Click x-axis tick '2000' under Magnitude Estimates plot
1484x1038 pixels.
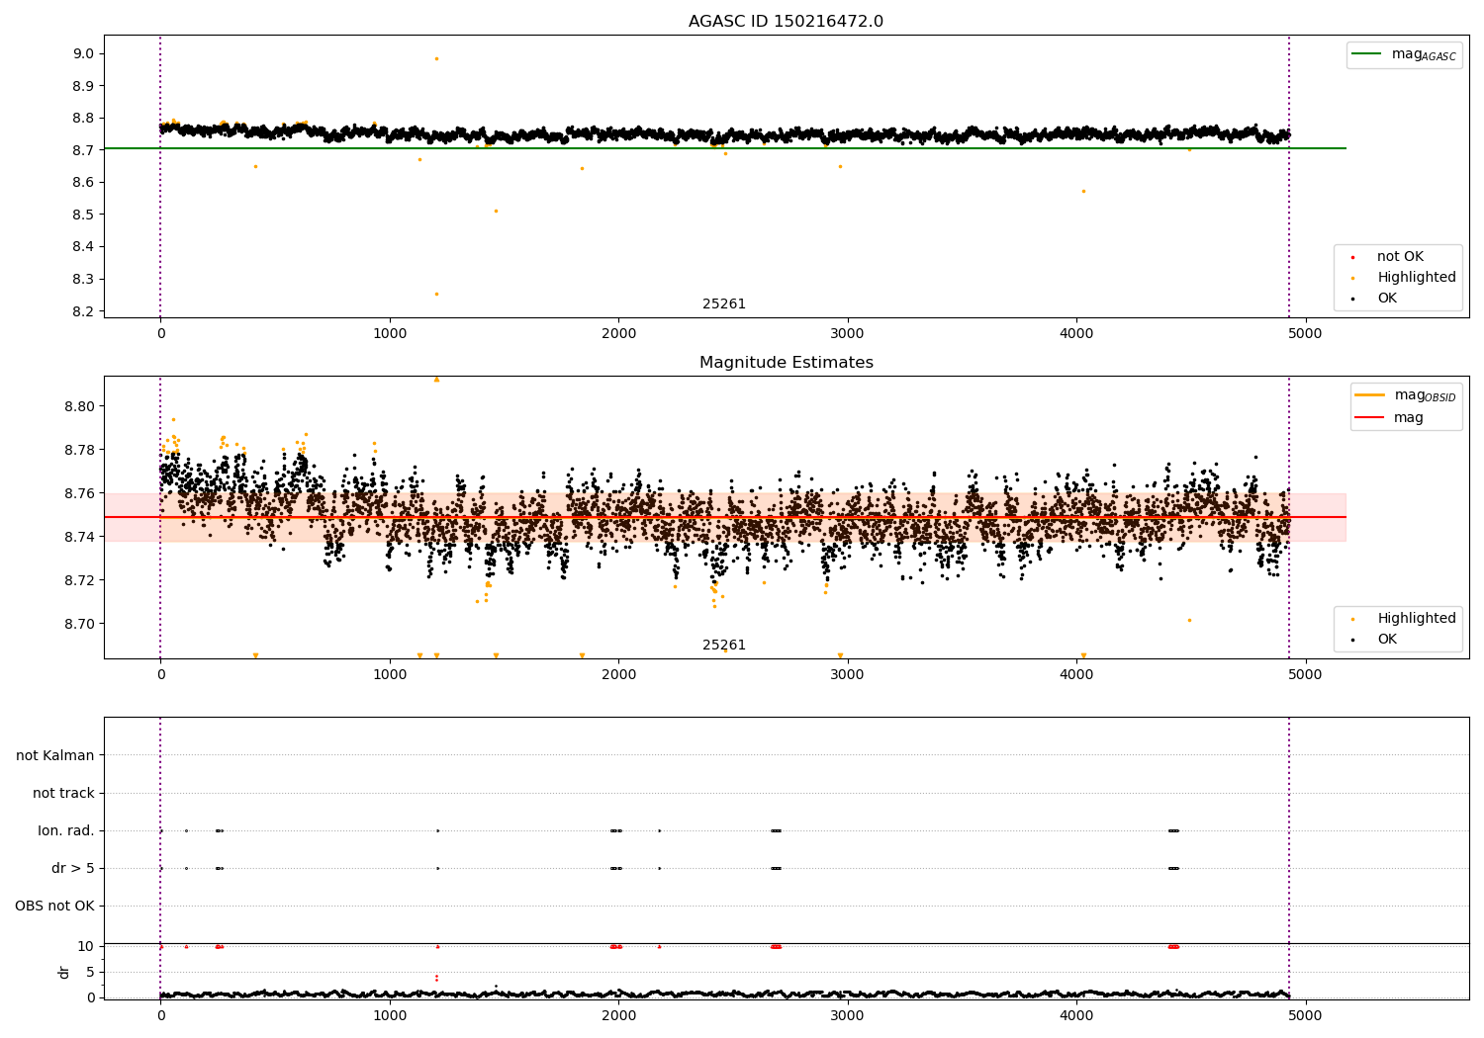[619, 675]
